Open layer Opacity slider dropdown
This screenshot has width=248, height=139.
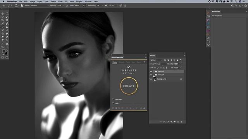pyautogui.click(x=181, y=64)
